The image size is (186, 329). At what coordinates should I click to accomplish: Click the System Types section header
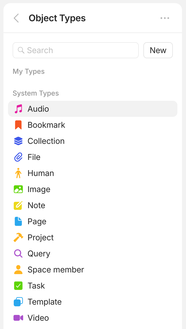click(36, 93)
